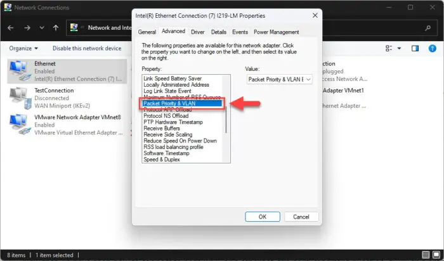The height and width of the screenshot is (261, 444).
Task: Switch to details view in status bar
Action: (x=426, y=255)
